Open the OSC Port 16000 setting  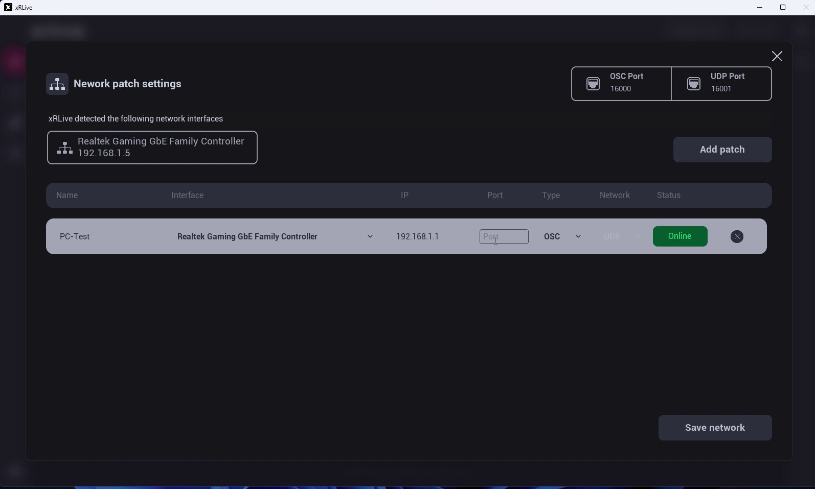pos(622,84)
